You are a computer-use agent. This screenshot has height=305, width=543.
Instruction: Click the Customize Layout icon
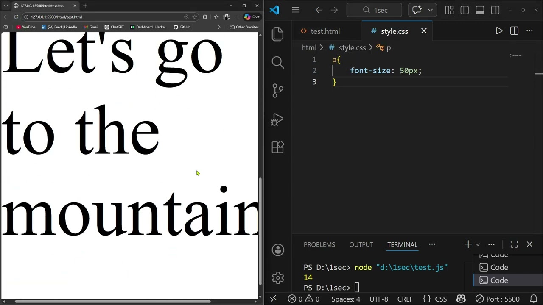pos(449,10)
